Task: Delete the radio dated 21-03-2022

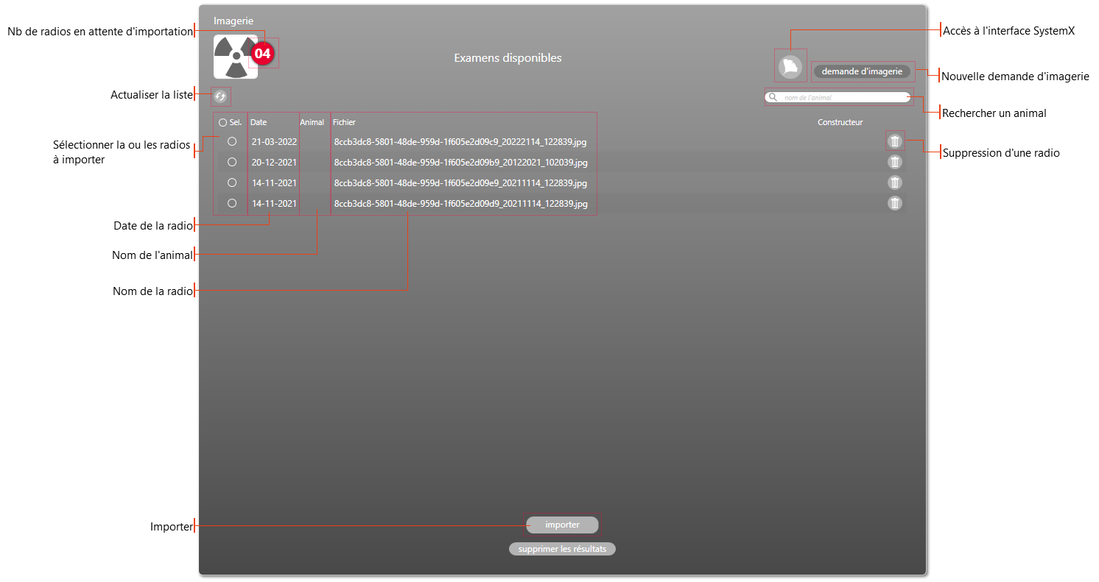Action: 894,141
